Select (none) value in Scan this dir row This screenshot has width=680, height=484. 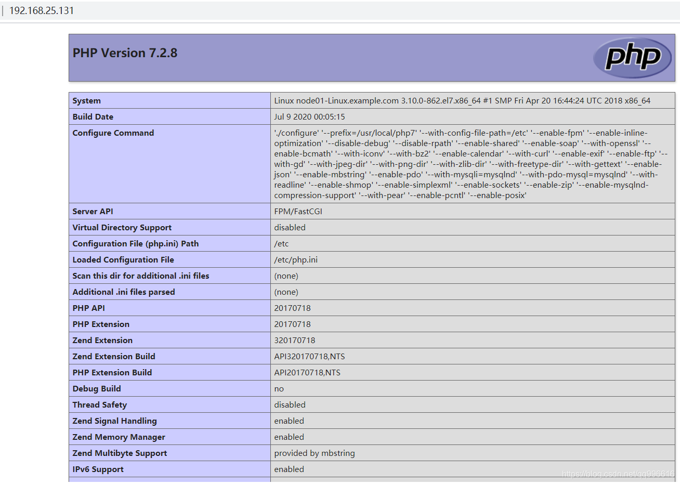click(x=286, y=276)
